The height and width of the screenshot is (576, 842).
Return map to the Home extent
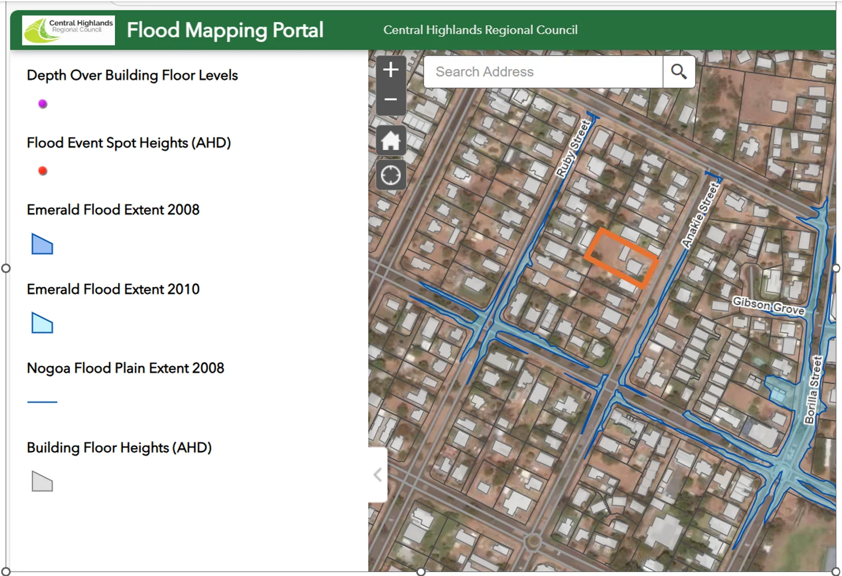pos(391,141)
